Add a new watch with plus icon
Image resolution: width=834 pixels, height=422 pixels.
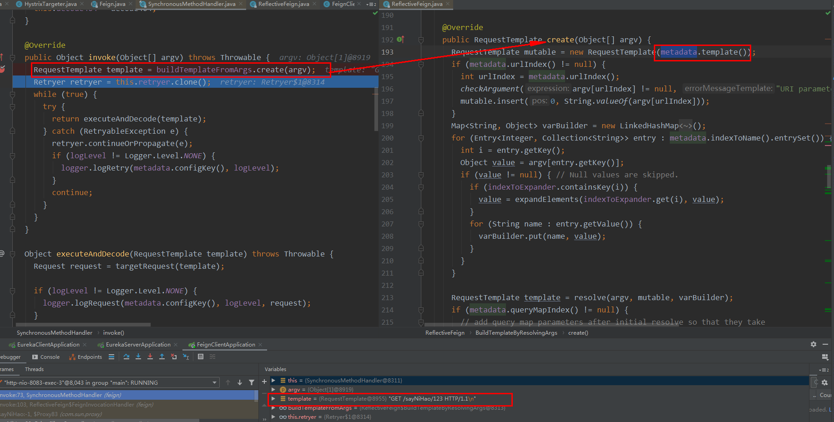tap(264, 382)
